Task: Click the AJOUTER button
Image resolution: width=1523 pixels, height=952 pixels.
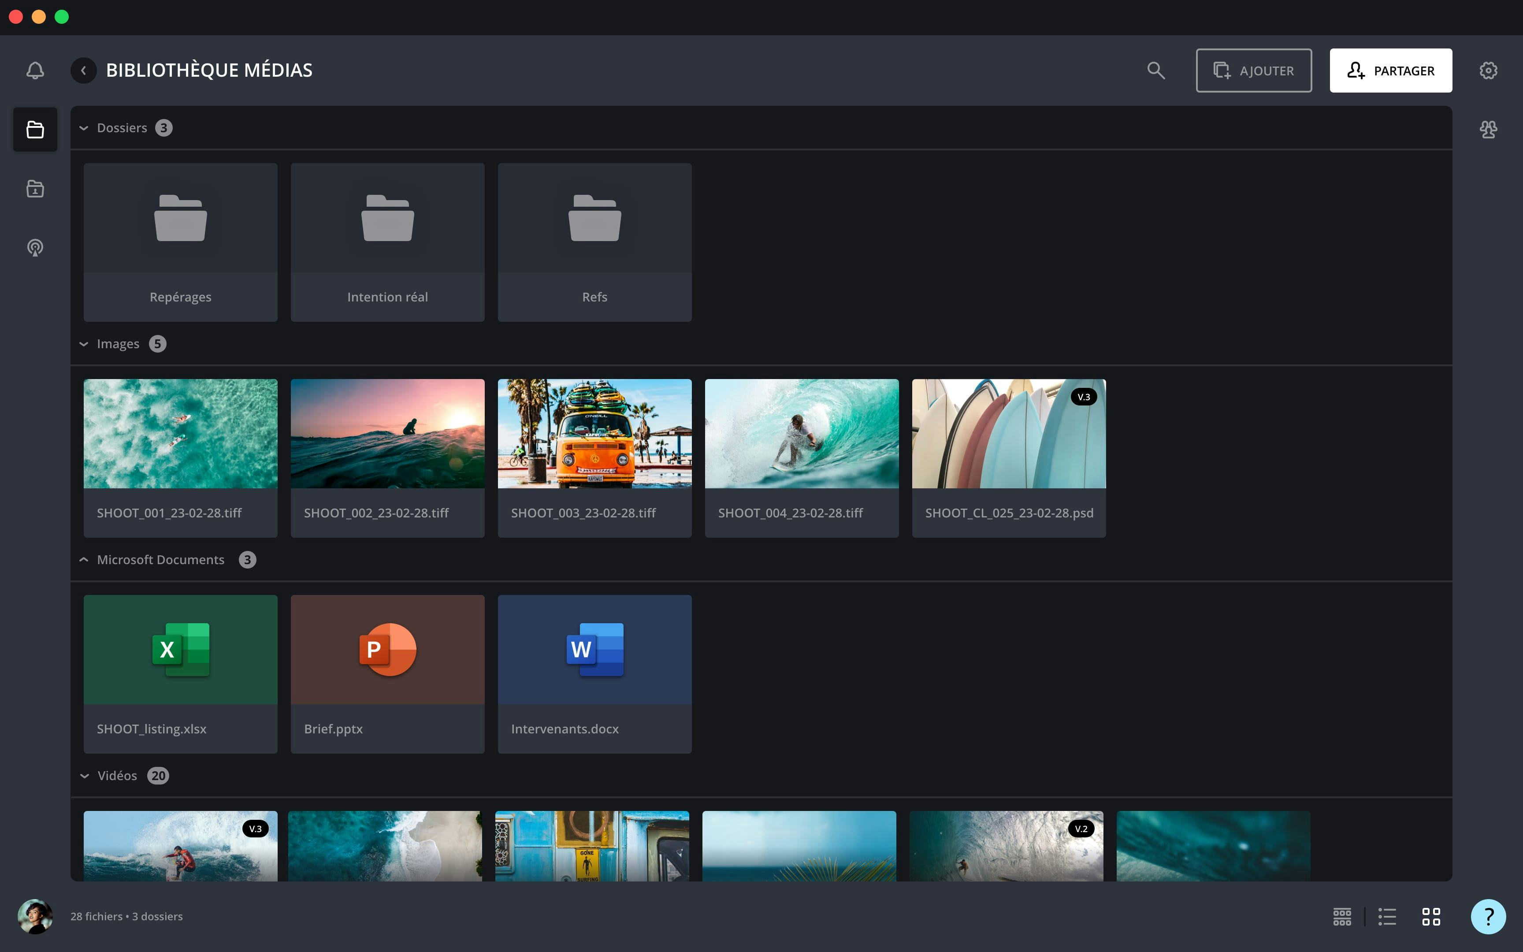Action: click(1253, 71)
